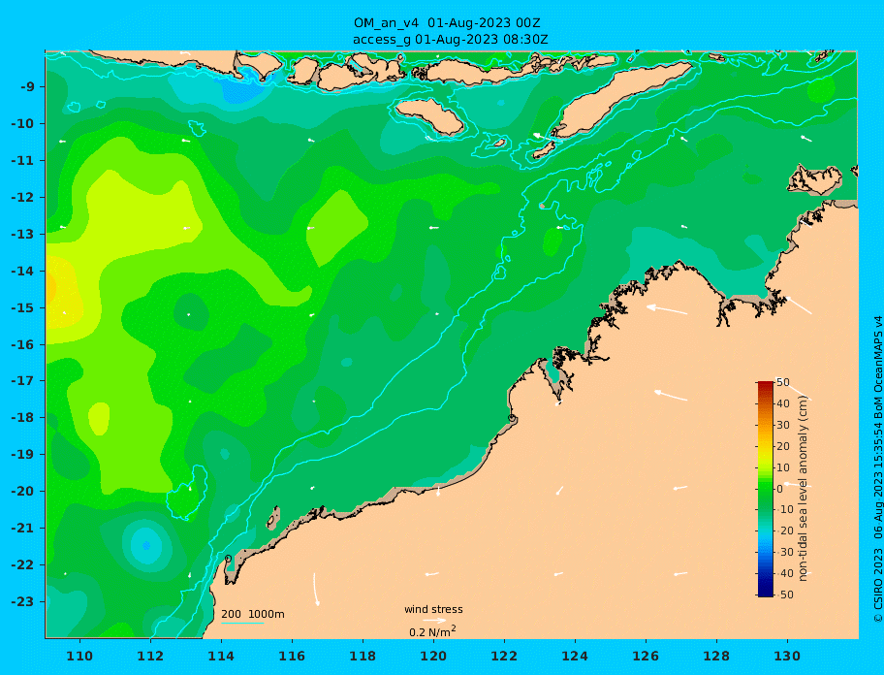Click the colorbar tick label 40
This screenshot has width=884, height=675.
point(783,403)
